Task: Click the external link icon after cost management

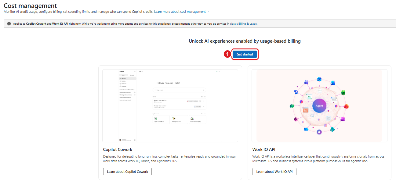Action: point(208,12)
